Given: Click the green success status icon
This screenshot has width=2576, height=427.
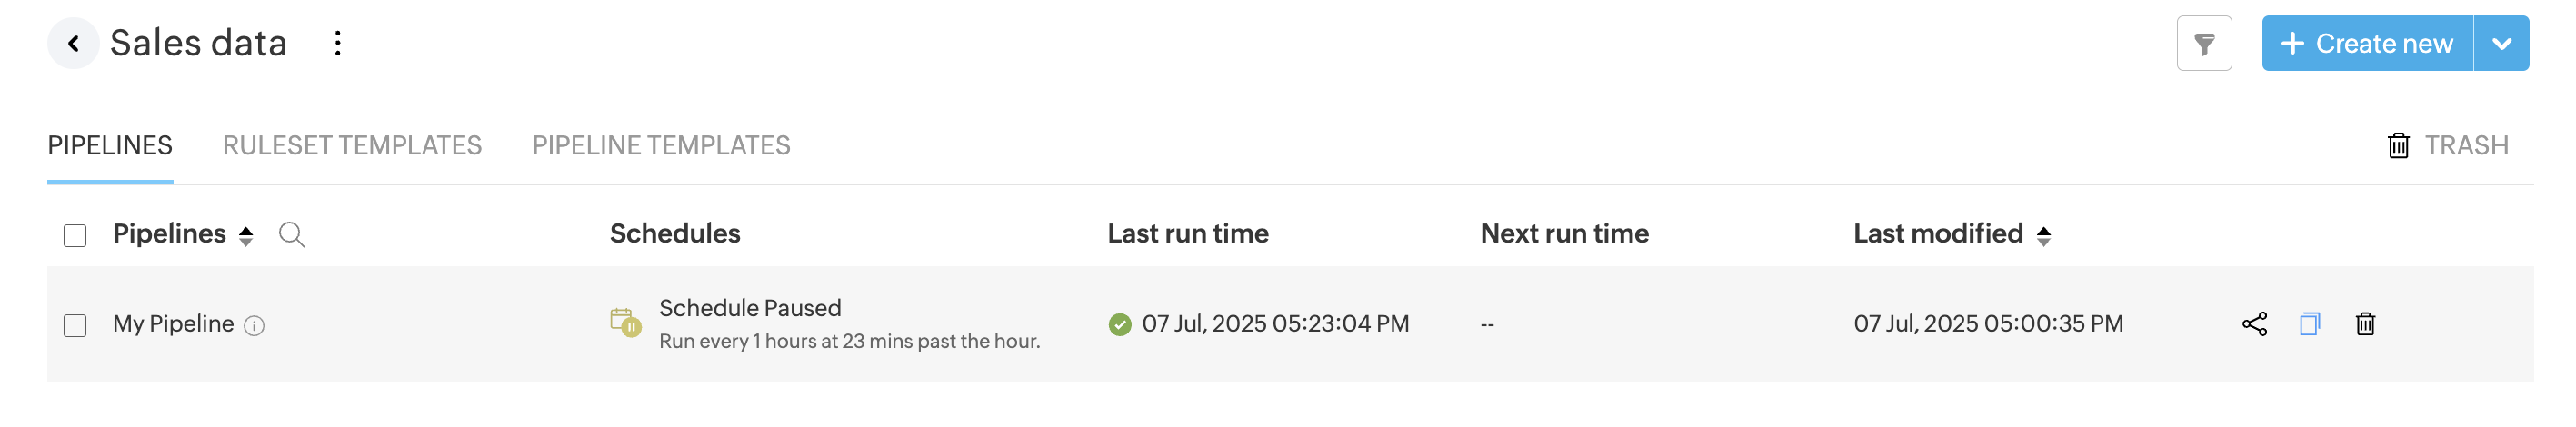Looking at the screenshot, I should 1119,325.
